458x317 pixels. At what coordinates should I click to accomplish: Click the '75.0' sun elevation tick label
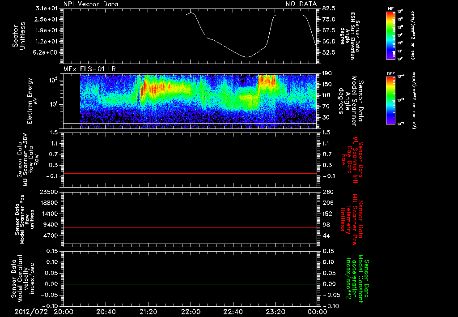pyautogui.click(x=329, y=19)
